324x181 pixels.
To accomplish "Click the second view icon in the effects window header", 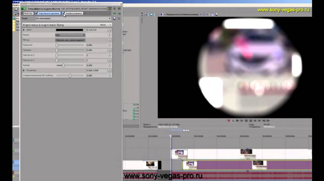I will [x=114, y=9].
